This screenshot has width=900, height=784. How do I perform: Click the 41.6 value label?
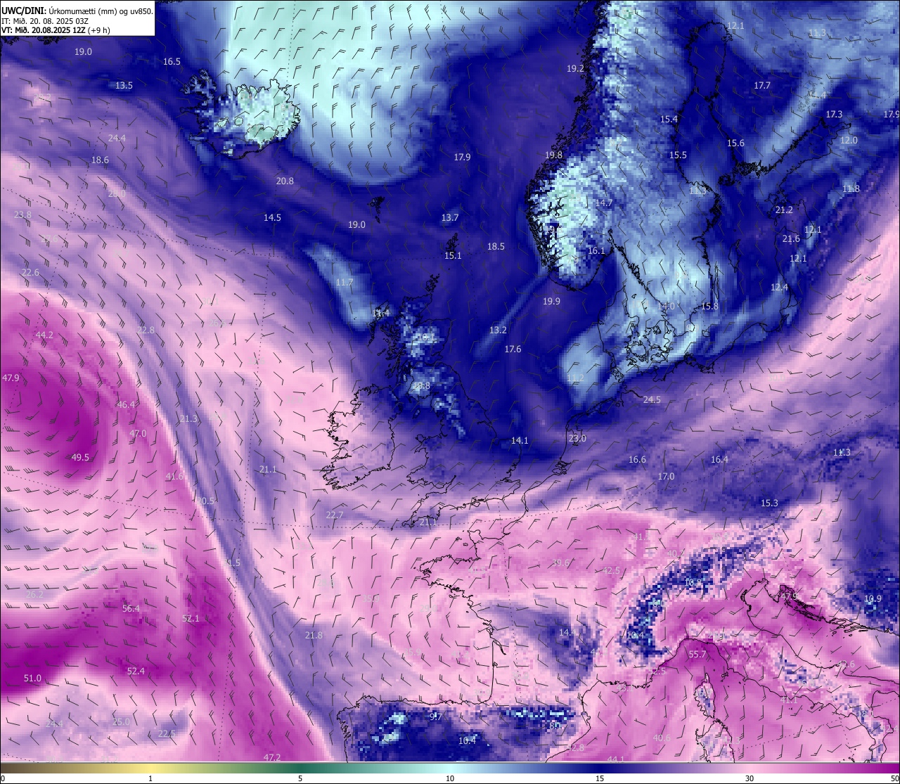[x=174, y=477]
